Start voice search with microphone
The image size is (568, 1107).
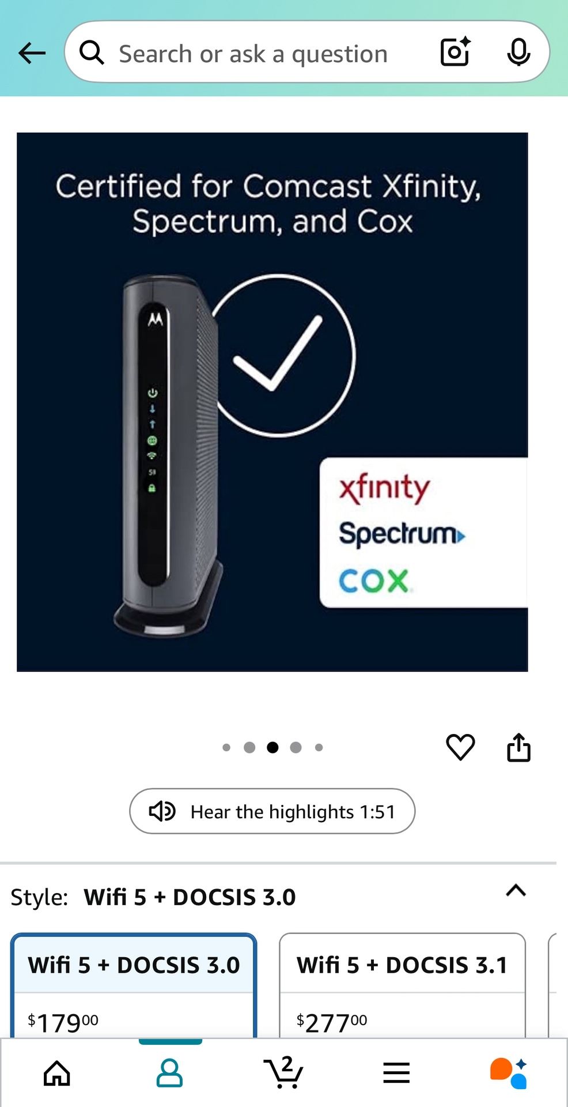(x=518, y=52)
